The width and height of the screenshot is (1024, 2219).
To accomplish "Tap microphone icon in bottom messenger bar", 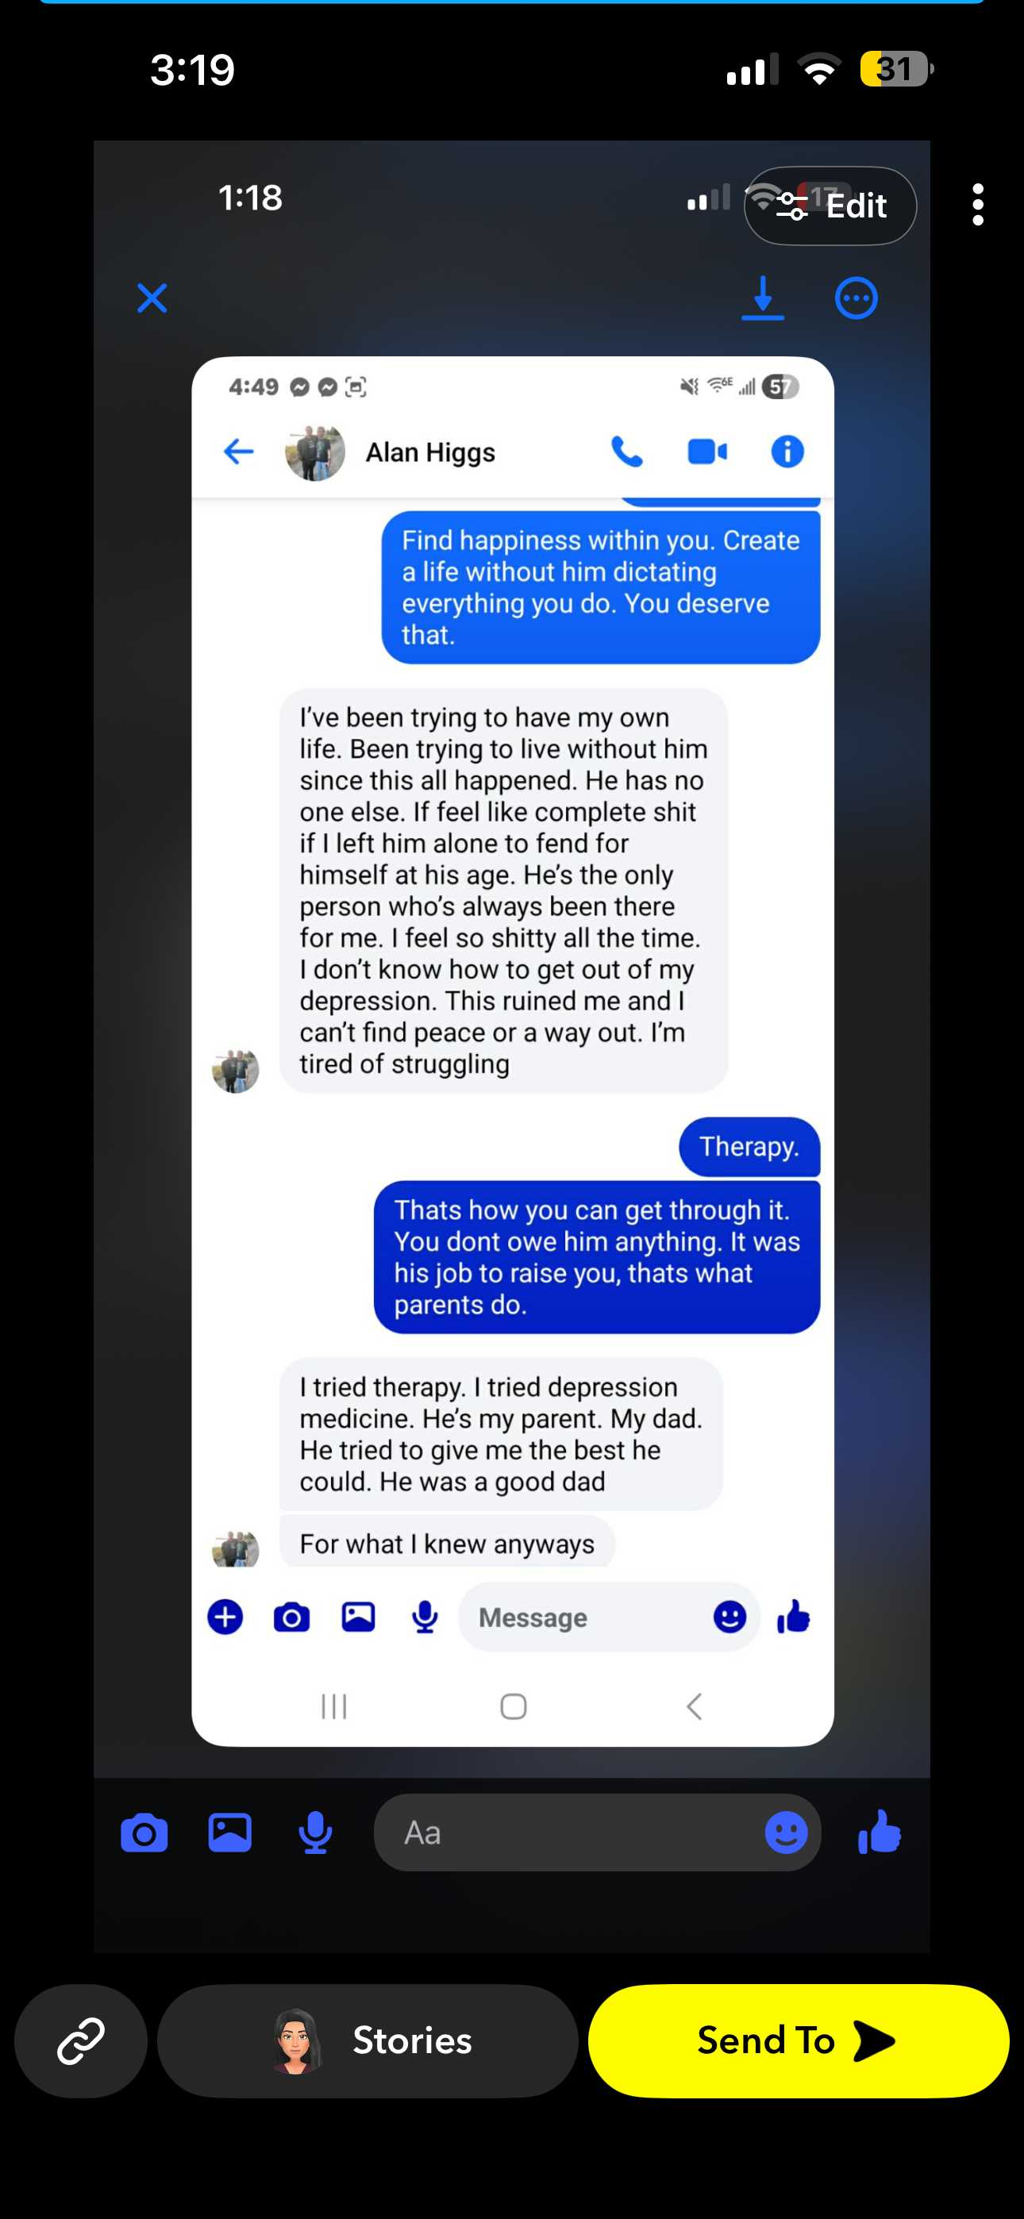I will [x=315, y=1833].
